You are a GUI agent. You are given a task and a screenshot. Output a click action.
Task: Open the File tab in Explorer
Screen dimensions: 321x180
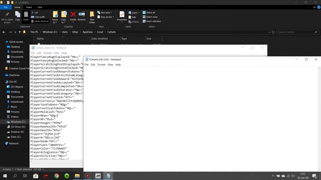[x=6, y=7]
